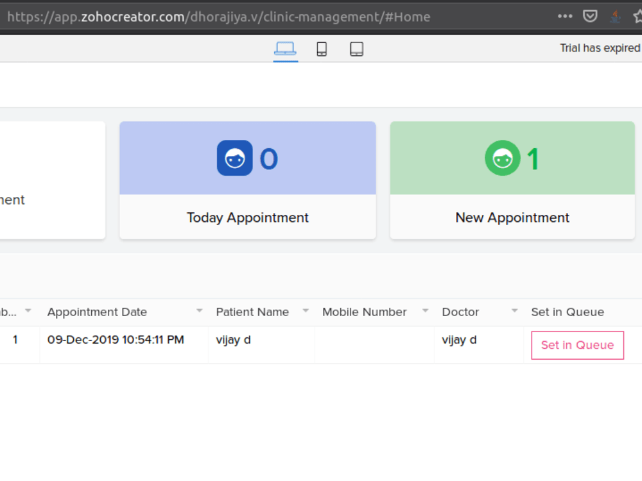Switch to desktop preview mode
This screenshot has height=481, width=642.
pos(286,49)
